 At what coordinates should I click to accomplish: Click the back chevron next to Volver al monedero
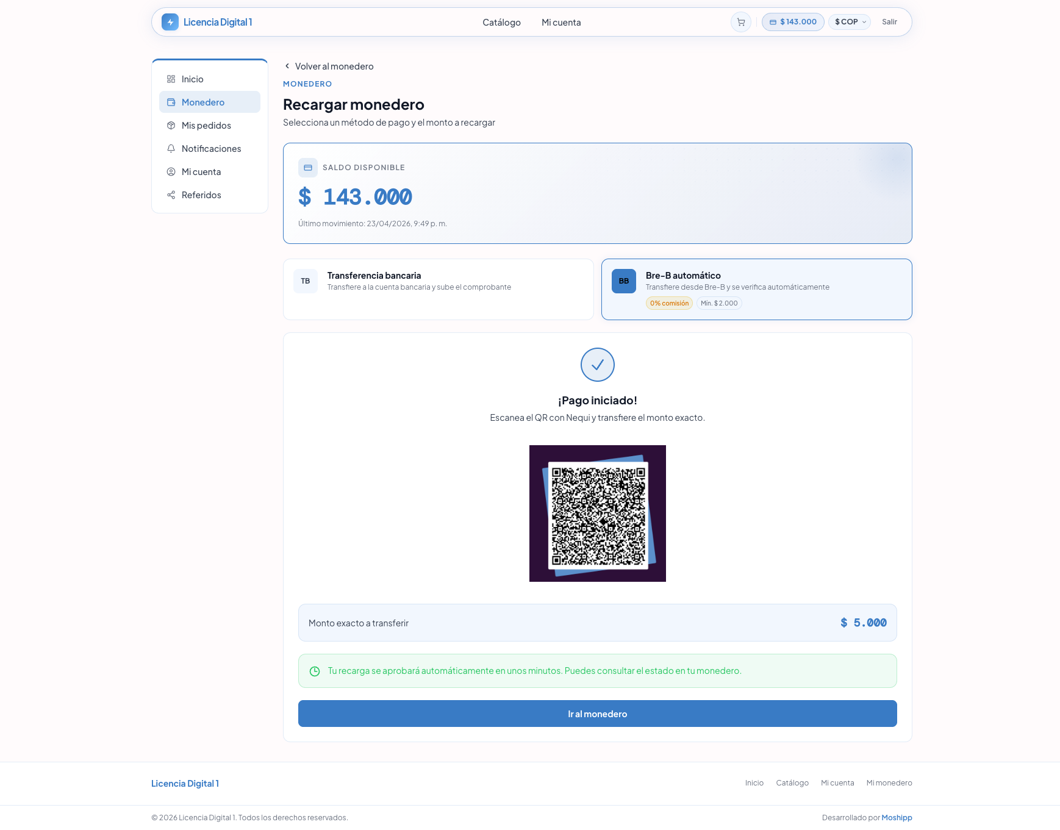tap(287, 66)
